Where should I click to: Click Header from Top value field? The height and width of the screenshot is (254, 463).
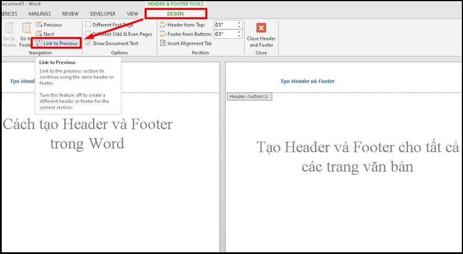click(225, 25)
